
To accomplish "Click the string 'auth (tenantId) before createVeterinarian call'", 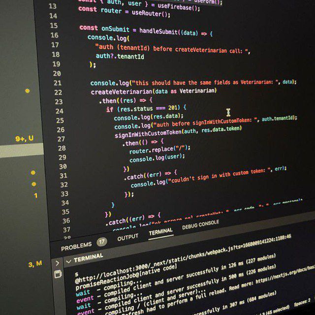I will point(172,49).
